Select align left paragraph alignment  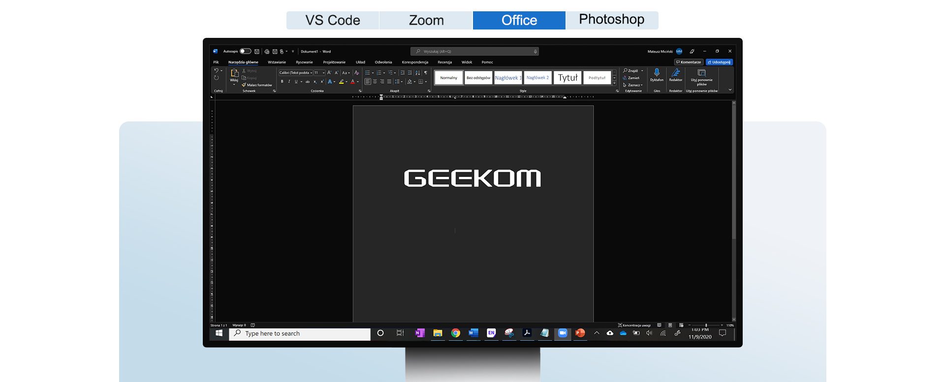(368, 82)
